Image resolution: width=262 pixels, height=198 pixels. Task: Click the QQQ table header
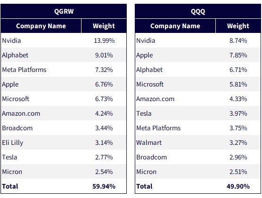(x=198, y=11)
